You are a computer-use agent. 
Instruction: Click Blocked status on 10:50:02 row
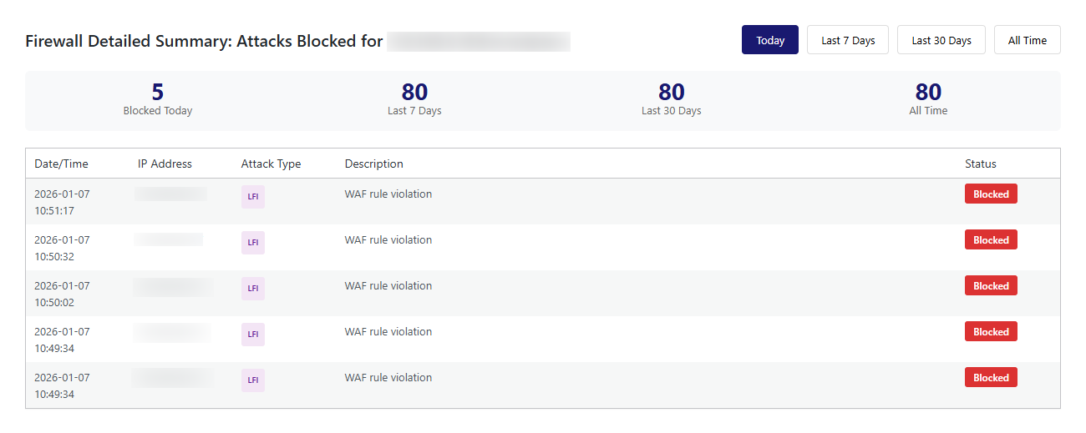(991, 286)
